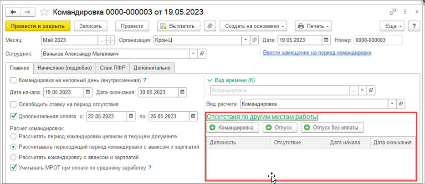Open Организация record with the open icon
Viewport: 425px width, 184px height.
(x=254, y=40)
